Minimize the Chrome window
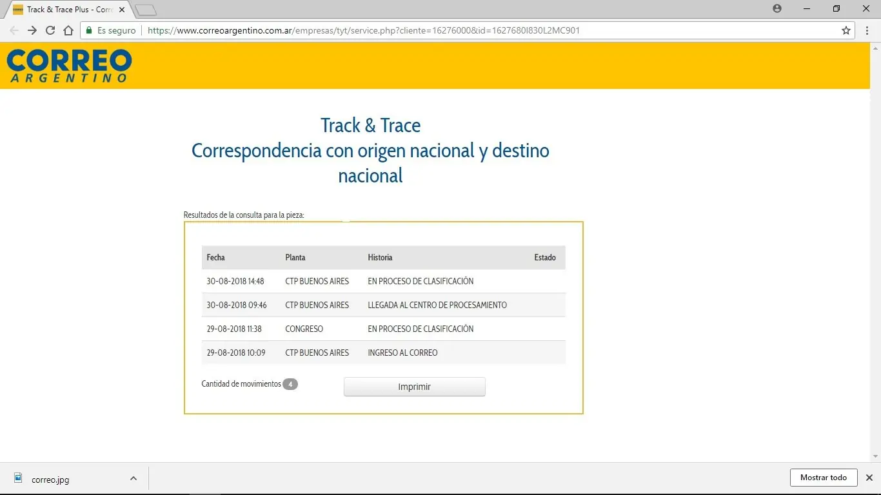The width and height of the screenshot is (881, 495). coord(807,8)
